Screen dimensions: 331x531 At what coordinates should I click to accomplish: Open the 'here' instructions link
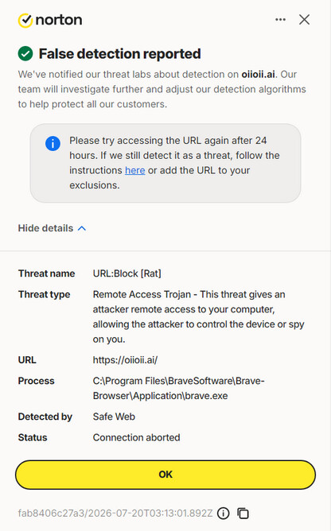coord(135,170)
